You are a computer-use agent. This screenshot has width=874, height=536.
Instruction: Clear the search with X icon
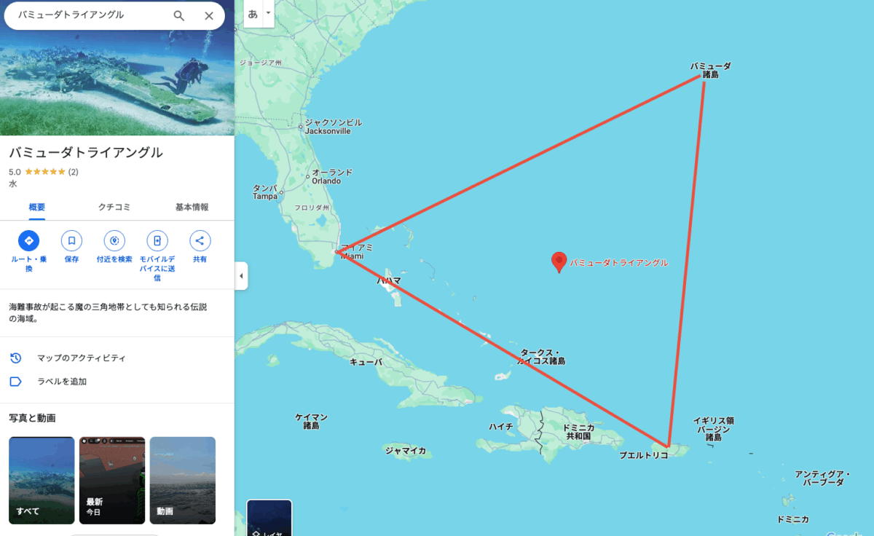pos(209,15)
